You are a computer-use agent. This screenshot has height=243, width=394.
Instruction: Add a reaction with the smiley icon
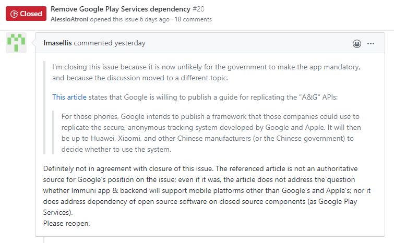tap(357, 43)
